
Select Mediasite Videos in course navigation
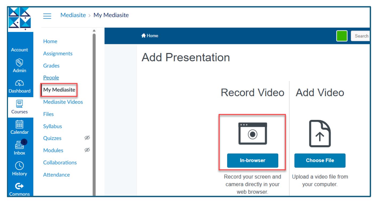[x=63, y=102]
